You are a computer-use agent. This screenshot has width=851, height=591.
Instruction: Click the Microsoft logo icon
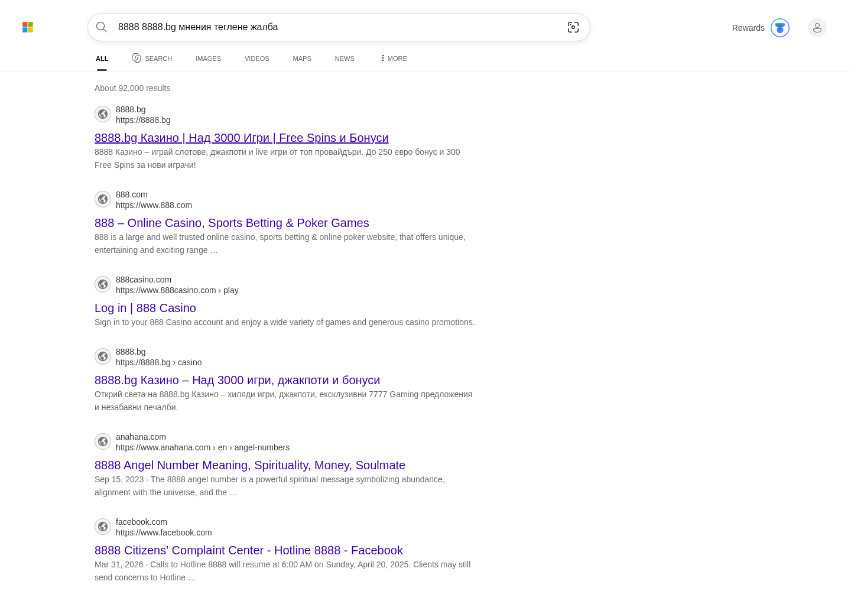coord(28,27)
